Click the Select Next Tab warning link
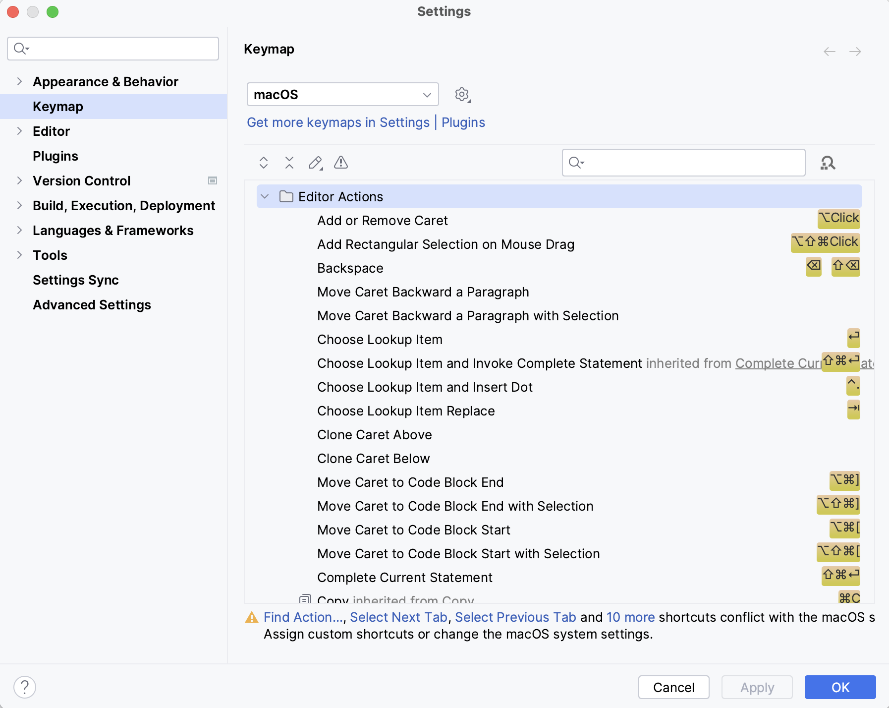This screenshot has width=889, height=708. click(398, 617)
